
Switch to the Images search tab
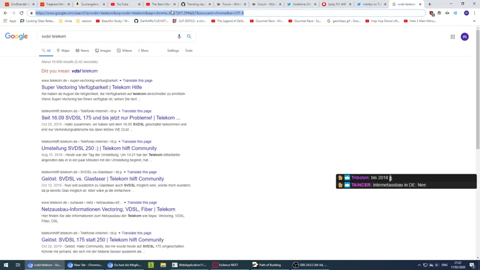(x=102, y=51)
